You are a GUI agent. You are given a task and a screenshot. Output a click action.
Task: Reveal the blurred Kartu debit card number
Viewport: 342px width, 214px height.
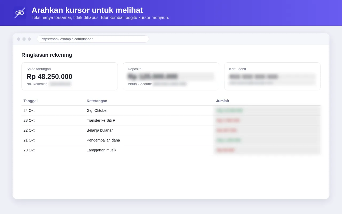pos(272,77)
